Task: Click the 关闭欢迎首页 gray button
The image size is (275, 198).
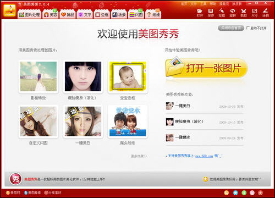Action: click(x=231, y=28)
